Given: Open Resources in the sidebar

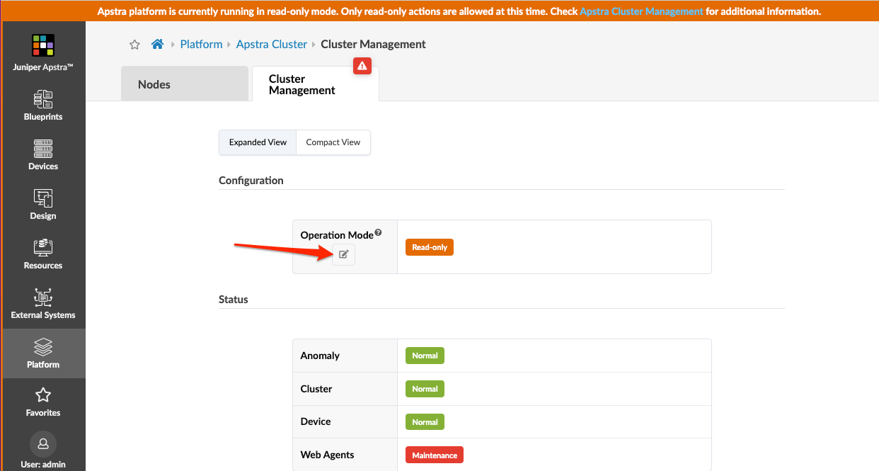Looking at the screenshot, I should point(43,254).
